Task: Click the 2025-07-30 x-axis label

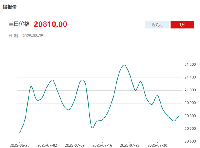Action: pos(157,145)
